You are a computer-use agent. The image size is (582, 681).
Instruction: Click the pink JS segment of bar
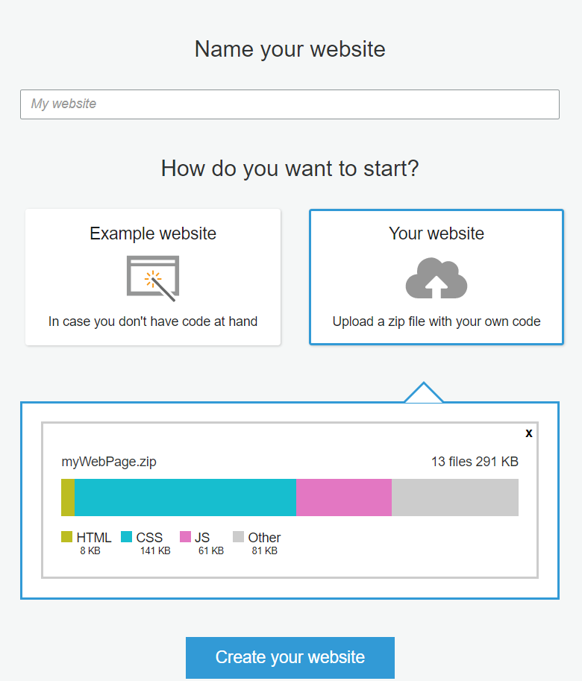344,498
